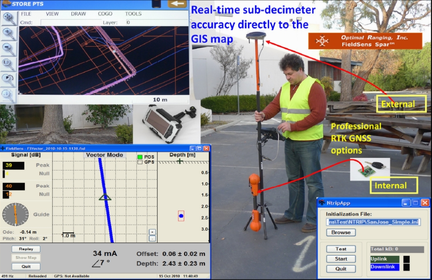Click the Depth value 2.43 ± 0.23 m
Image resolution: width=432 pixels, height=280 pixels.
[x=184, y=264]
